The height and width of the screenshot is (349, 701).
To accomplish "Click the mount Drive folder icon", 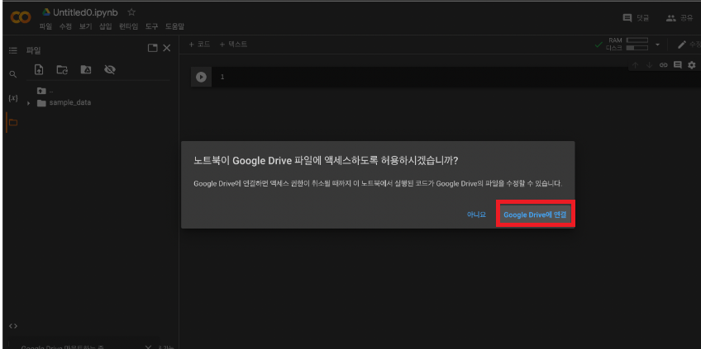I will point(86,69).
